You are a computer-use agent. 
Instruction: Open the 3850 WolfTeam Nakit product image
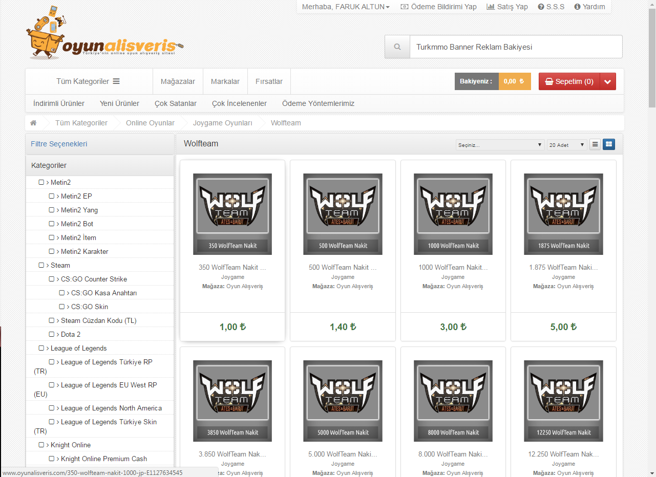[x=232, y=401]
